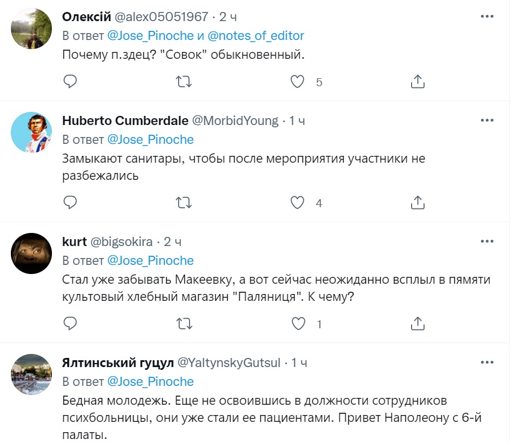Like kurt's tweet with 1 like
Viewport: 532px width, 443px height.
(297, 324)
